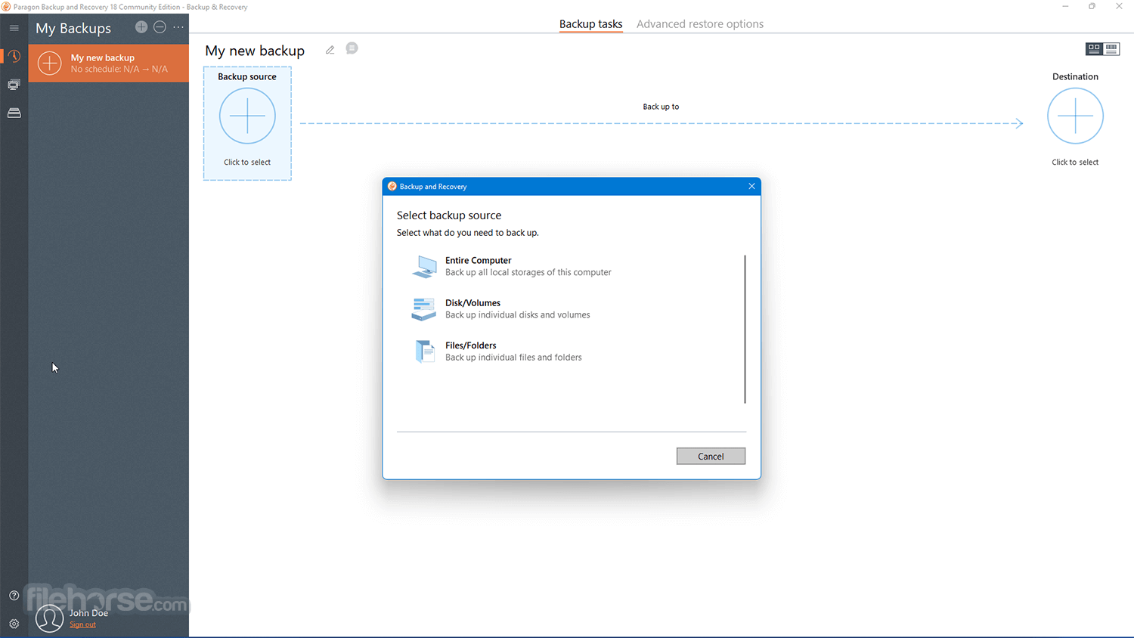Switch to the tile view layout

tap(1094, 49)
